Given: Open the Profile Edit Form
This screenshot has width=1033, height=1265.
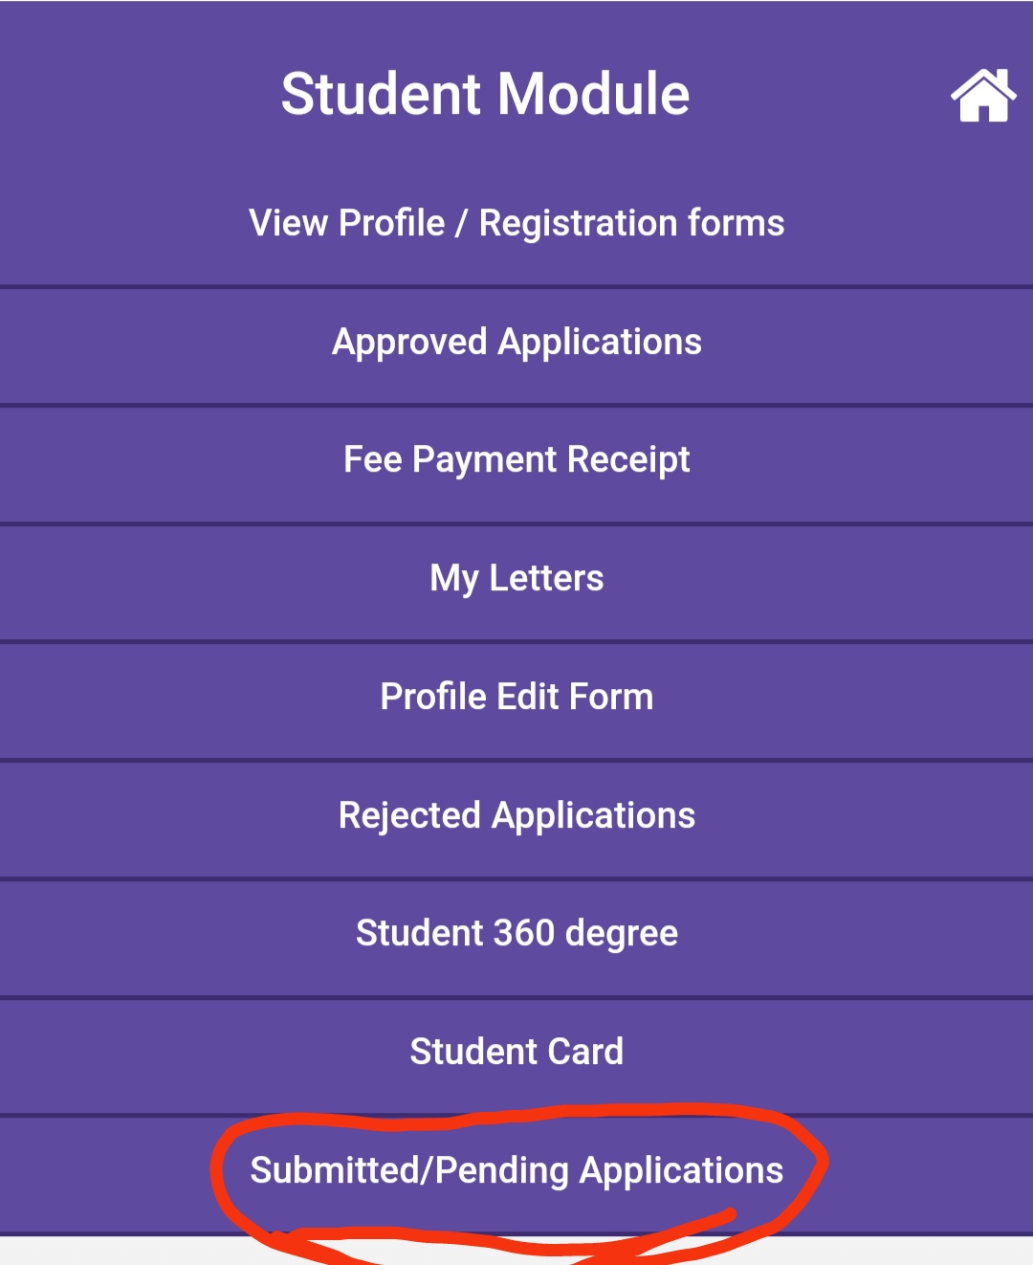Looking at the screenshot, I should pyautogui.click(x=516, y=697).
